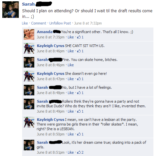Open Sarah's main post profile picture
The width and height of the screenshot is (161, 156).
(x=11, y=10)
